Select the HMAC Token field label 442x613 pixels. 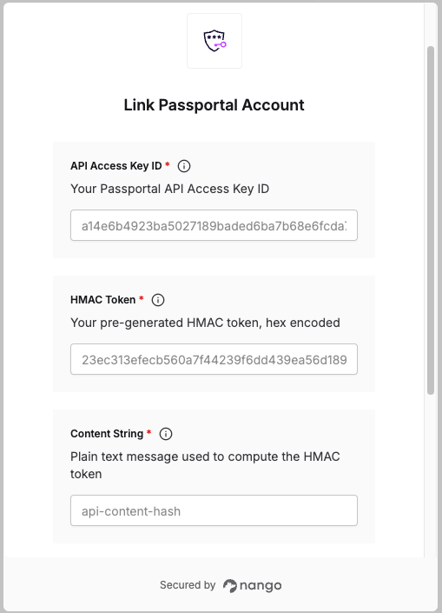pos(103,300)
